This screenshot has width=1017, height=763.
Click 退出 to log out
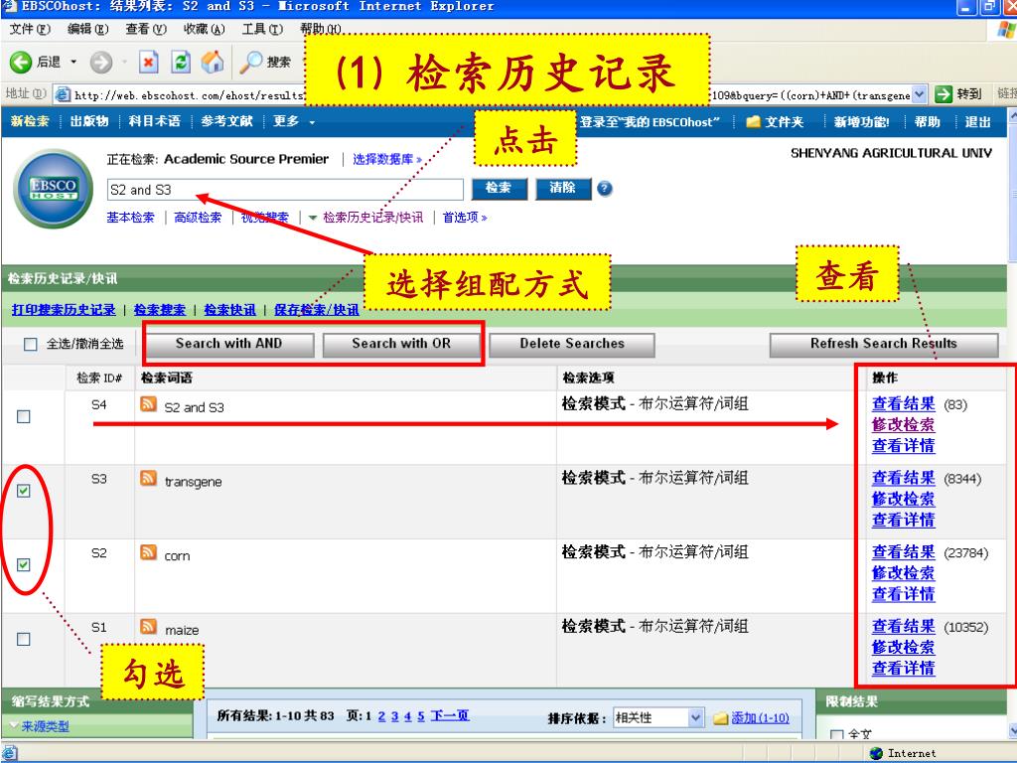coord(977,122)
